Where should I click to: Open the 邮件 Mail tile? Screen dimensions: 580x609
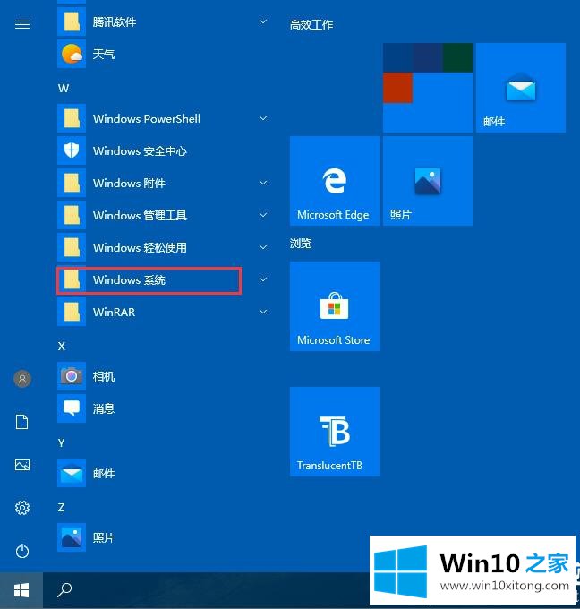521,88
